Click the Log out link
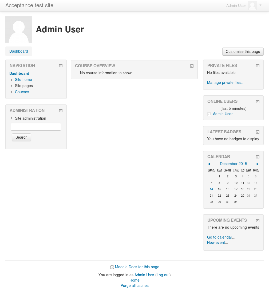 pyautogui.click(x=163, y=275)
